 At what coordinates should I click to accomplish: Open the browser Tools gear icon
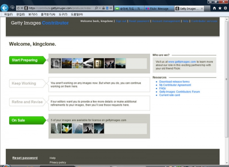[225, 8]
